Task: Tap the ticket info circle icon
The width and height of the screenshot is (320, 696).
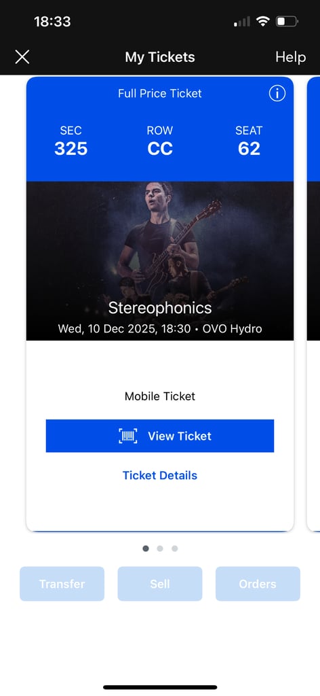Action: [277, 93]
